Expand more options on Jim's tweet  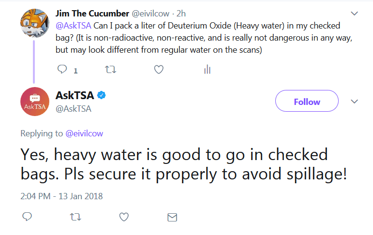(x=355, y=13)
